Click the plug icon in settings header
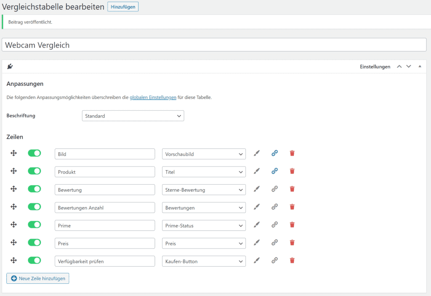Image resolution: width=431 pixels, height=296 pixels. (10, 66)
